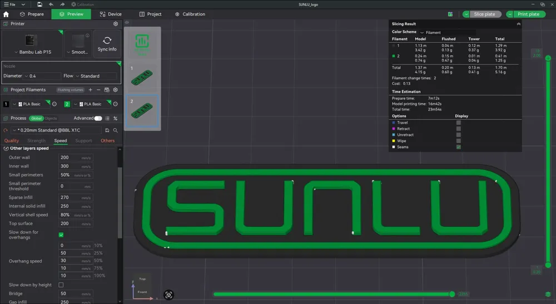Screen dimensions: 556x304
Task: Collapse the Slicing Result panel chevron
Action: click(518, 24)
